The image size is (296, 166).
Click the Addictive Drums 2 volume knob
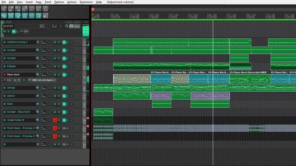click(x=37, y=42)
